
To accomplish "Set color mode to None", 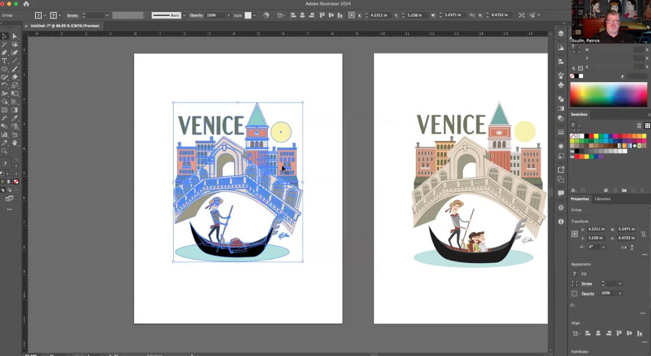I will pos(16,182).
